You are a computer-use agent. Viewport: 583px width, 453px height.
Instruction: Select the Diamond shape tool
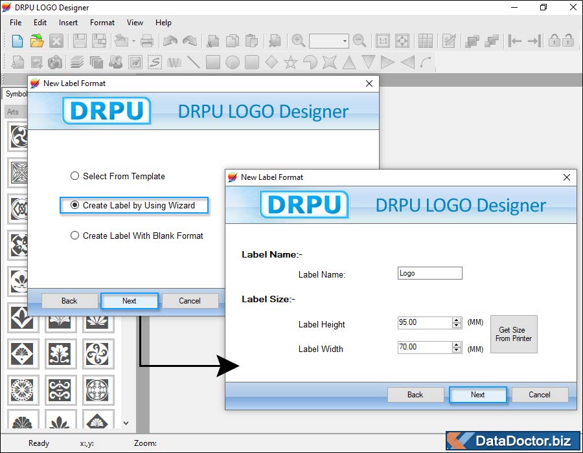(x=271, y=62)
